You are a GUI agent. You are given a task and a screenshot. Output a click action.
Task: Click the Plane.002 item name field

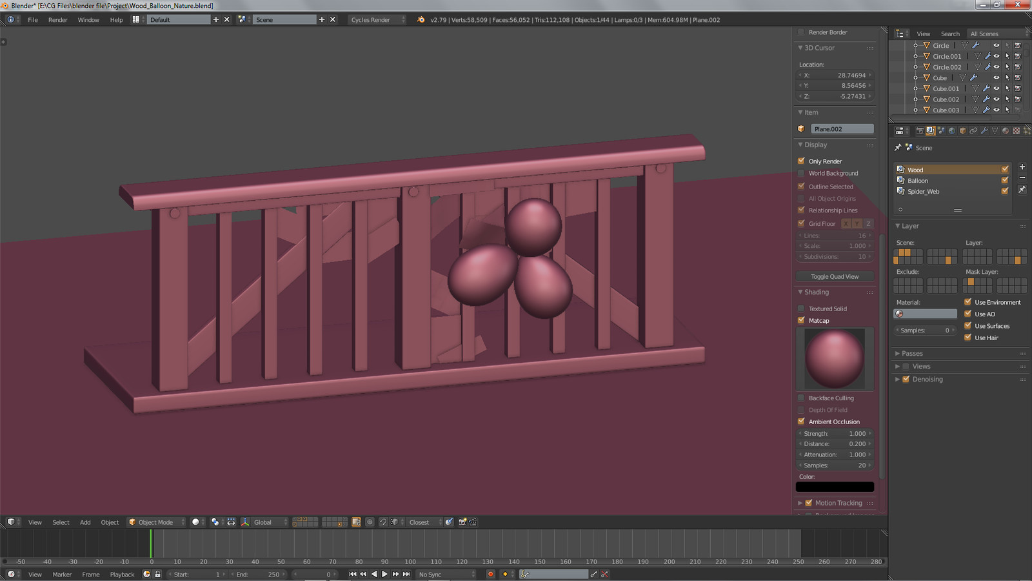click(842, 128)
